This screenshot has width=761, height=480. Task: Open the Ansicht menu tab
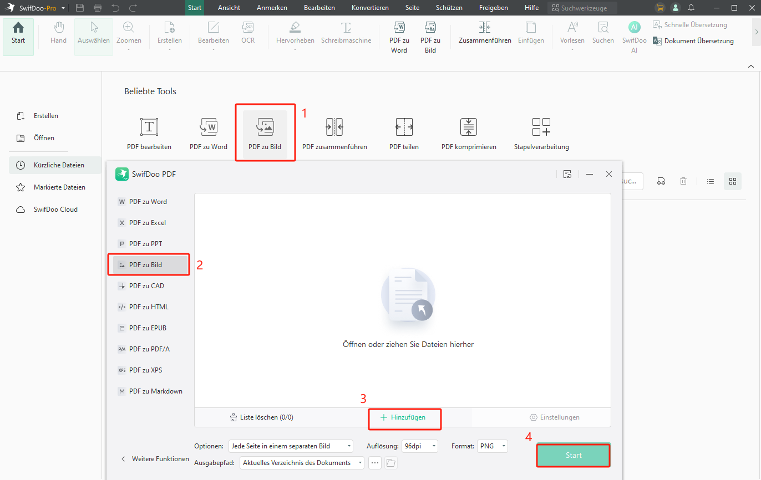pyautogui.click(x=229, y=8)
